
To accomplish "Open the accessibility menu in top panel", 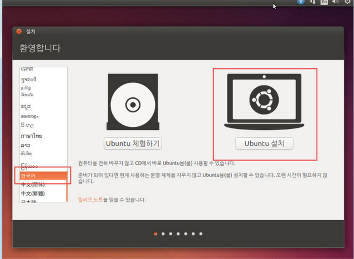I will point(301,2).
